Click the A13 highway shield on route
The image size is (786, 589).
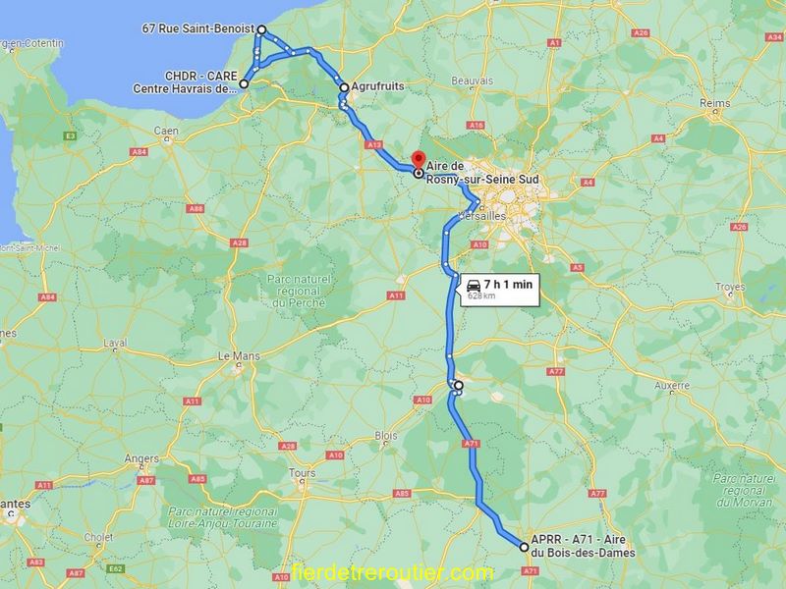(x=373, y=144)
